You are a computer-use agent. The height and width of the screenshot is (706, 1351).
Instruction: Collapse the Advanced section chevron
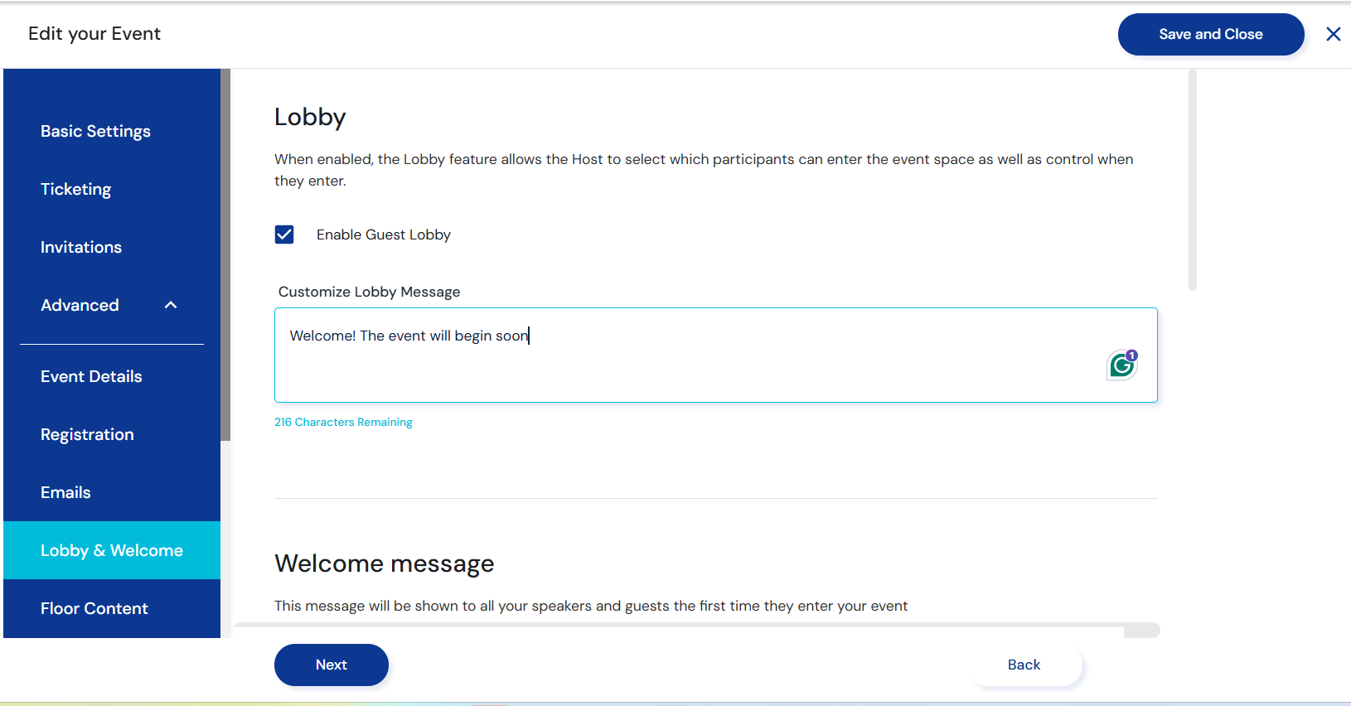(171, 305)
